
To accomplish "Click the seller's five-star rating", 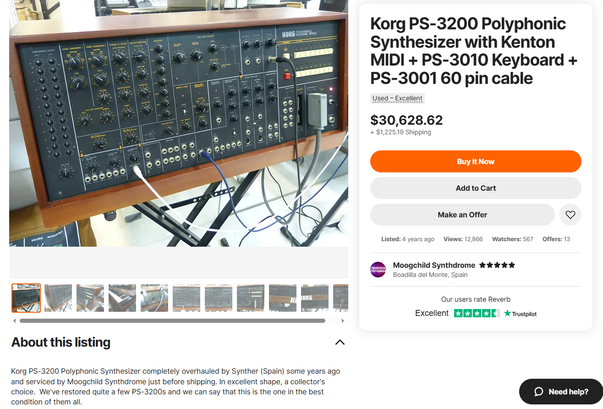I will tap(497, 265).
